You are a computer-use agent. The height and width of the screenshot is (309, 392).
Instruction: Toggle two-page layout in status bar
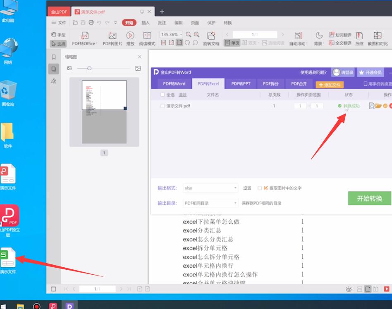(x=375, y=289)
